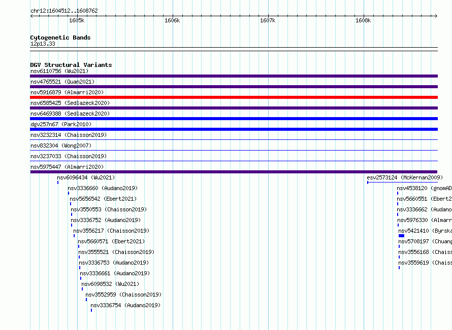This screenshot has width=452, height=330.
Task: Select nsv3232314 (Chaisson2019) label
Action: click(69, 135)
